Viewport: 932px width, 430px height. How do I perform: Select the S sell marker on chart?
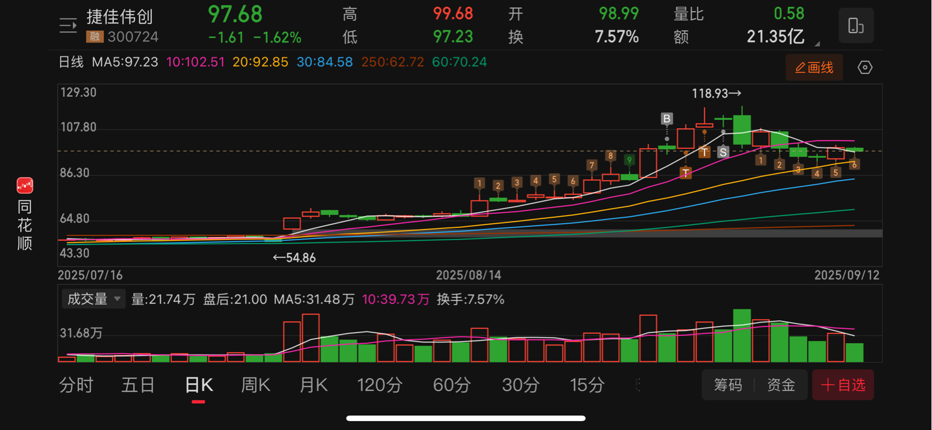click(723, 152)
